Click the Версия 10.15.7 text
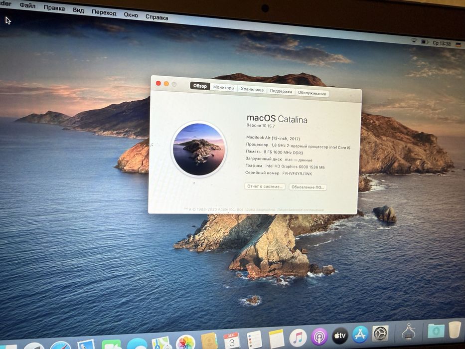 click(x=260, y=126)
